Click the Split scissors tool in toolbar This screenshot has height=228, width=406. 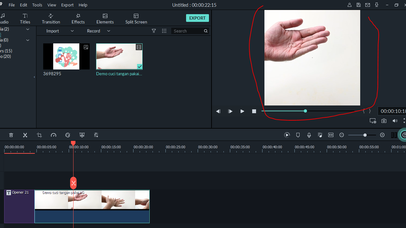click(25, 135)
